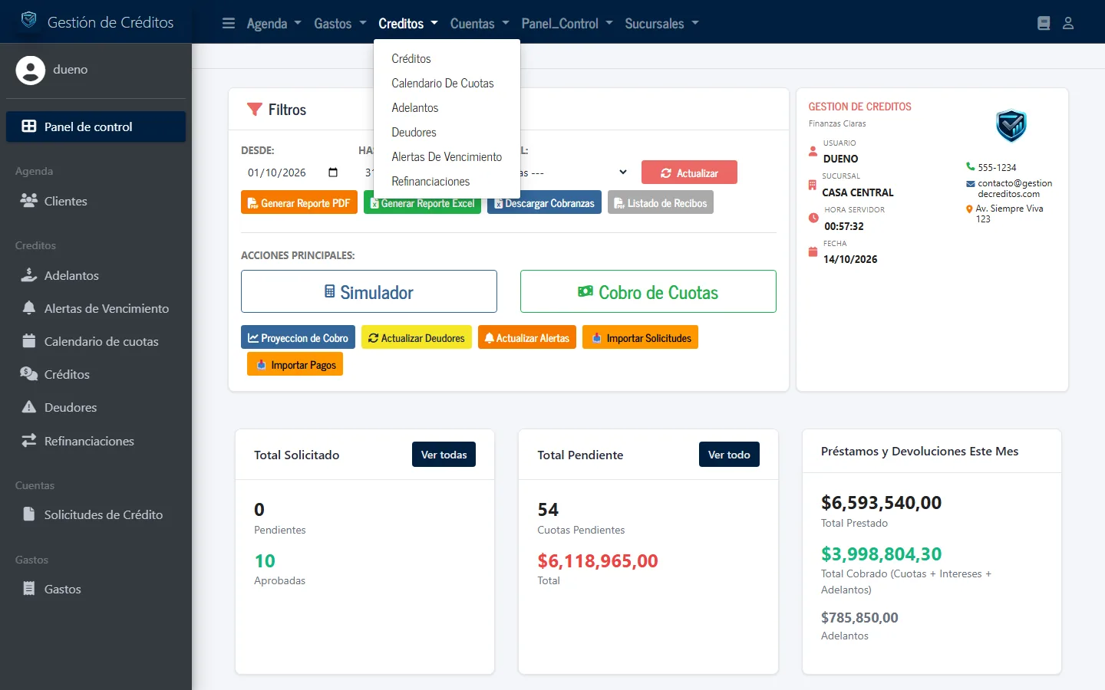The width and height of the screenshot is (1105, 690).
Task: Expand the Cuentas dropdown menu
Action: coord(480,23)
